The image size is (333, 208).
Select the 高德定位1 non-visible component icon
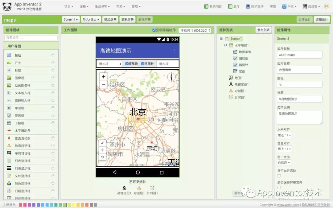click(125, 188)
